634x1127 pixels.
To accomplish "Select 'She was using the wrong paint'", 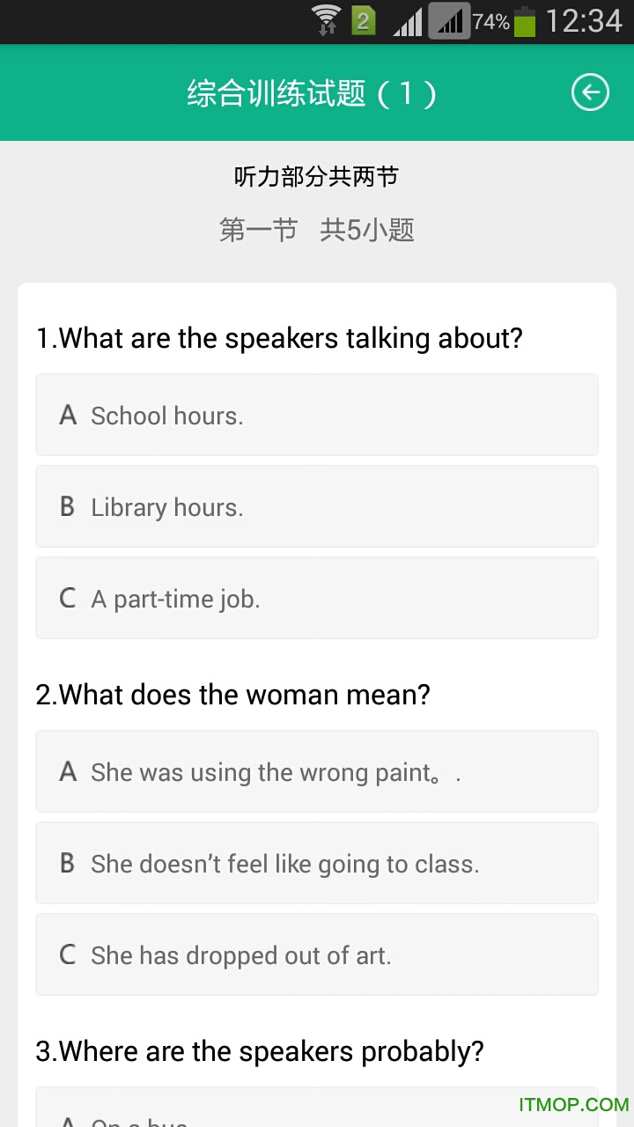I will pos(317,771).
